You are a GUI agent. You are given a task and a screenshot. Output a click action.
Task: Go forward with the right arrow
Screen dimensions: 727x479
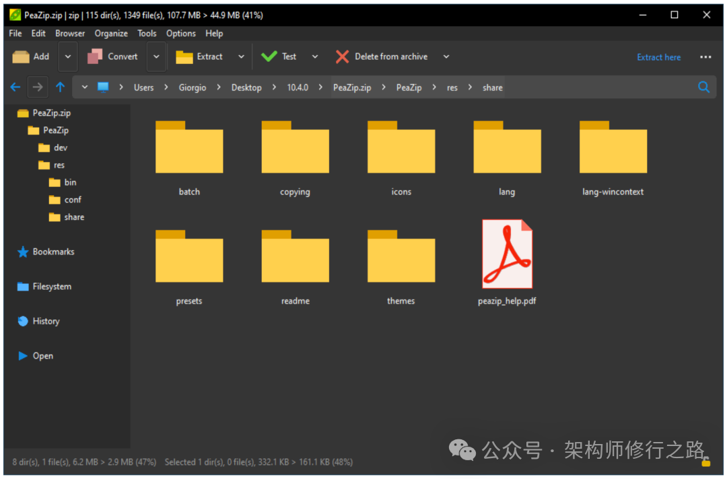tap(38, 87)
